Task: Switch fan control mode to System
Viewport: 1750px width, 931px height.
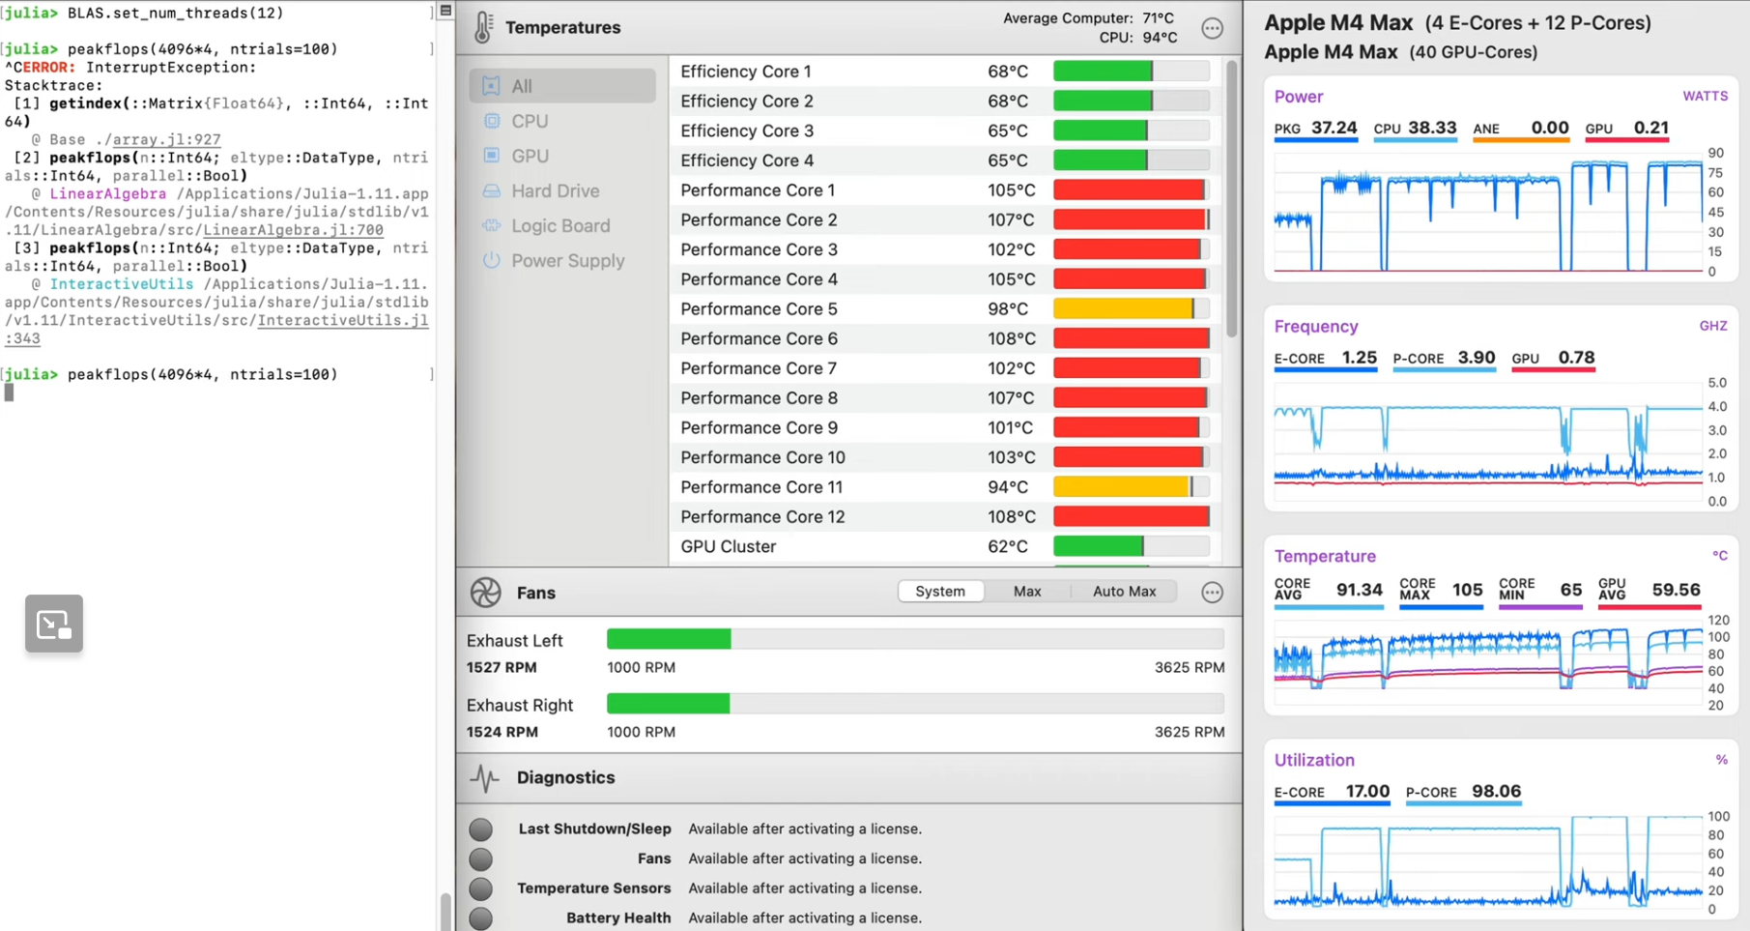Action: 940,592
